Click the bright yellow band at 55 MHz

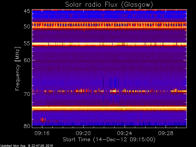pyautogui.click(x=109, y=44)
